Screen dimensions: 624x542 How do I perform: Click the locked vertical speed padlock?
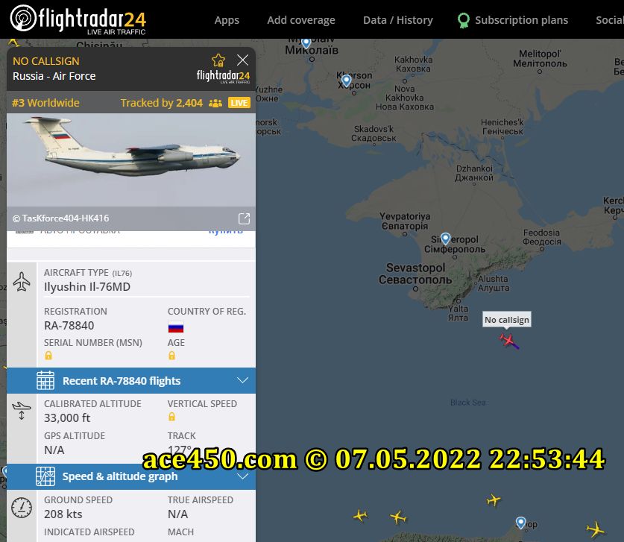(171, 417)
